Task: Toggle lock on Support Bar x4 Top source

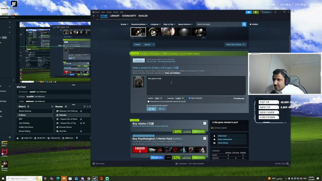Action: pos(81,123)
